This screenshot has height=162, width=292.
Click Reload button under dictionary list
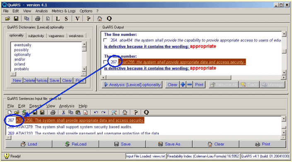pos(42,81)
